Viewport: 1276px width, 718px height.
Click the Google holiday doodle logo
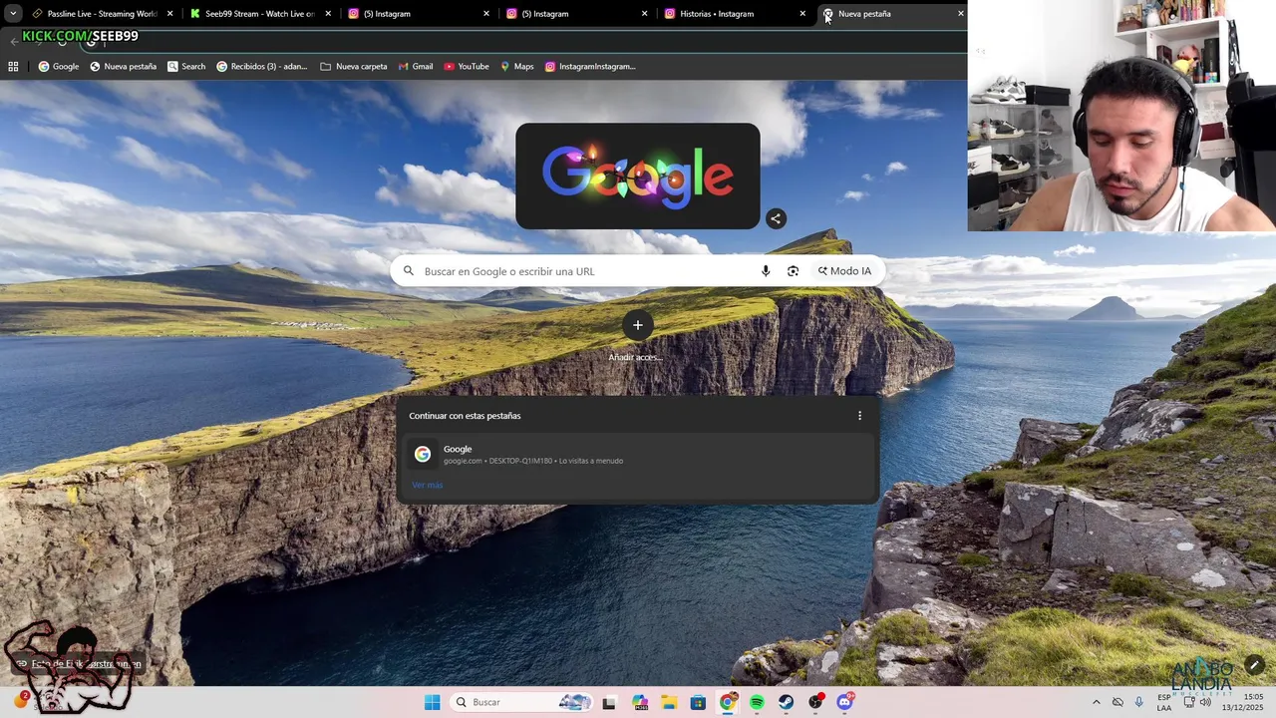pyautogui.click(x=638, y=177)
